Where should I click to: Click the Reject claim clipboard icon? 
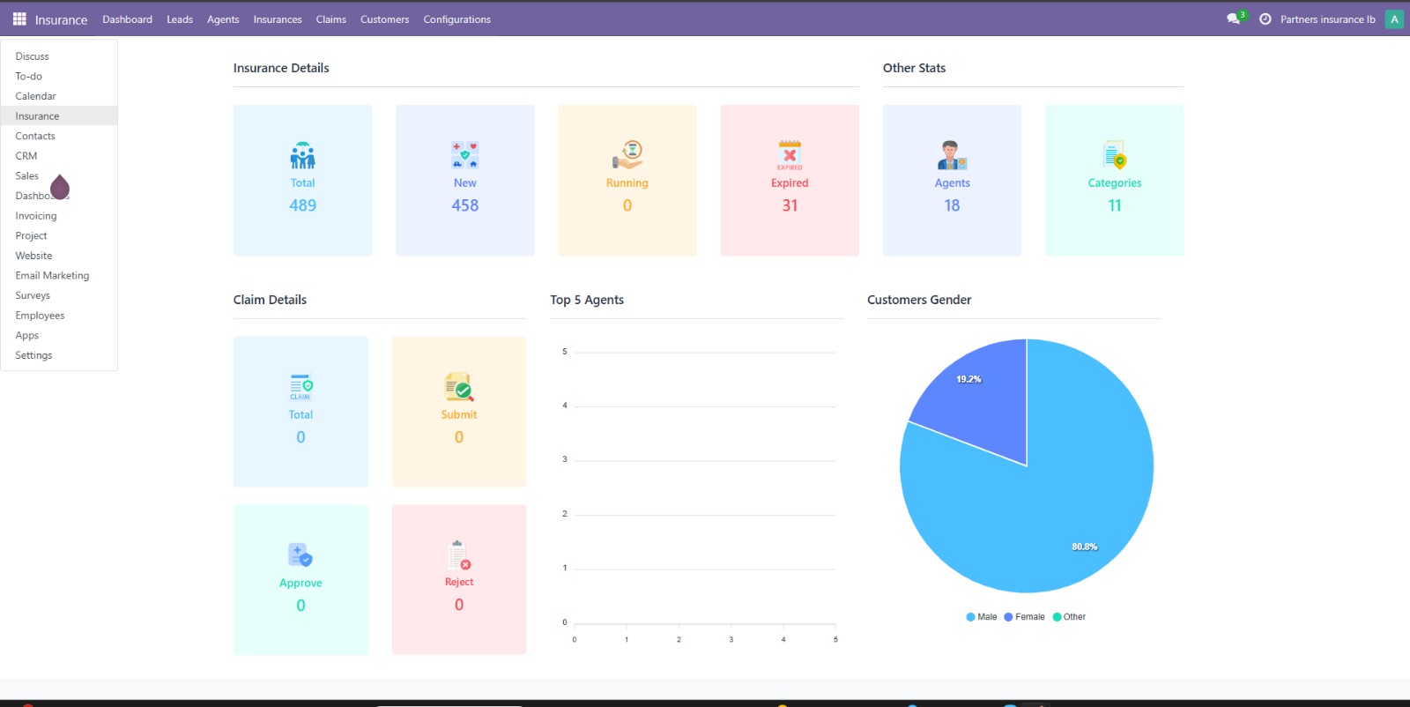(x=459, y=555)
